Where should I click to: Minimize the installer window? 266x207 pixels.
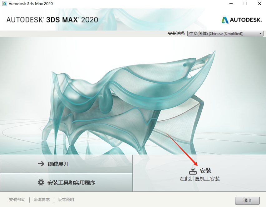(231, 3)
